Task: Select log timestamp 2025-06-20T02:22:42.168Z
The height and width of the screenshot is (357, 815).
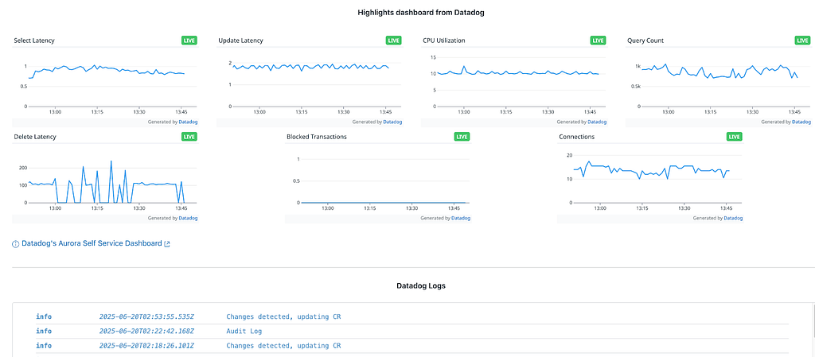Action: [x=146, y=331]
